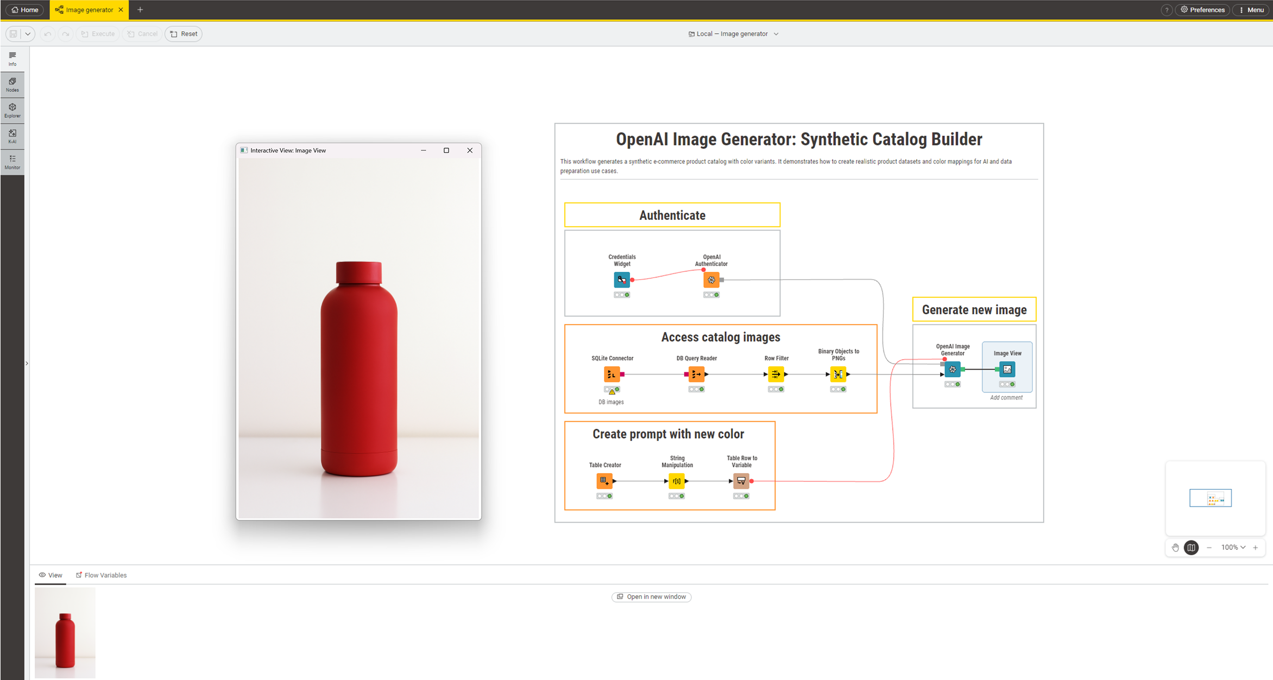Open the save button dropdown chevron
The height and width of the screenshot is (680, 1273).
point(28,34)
